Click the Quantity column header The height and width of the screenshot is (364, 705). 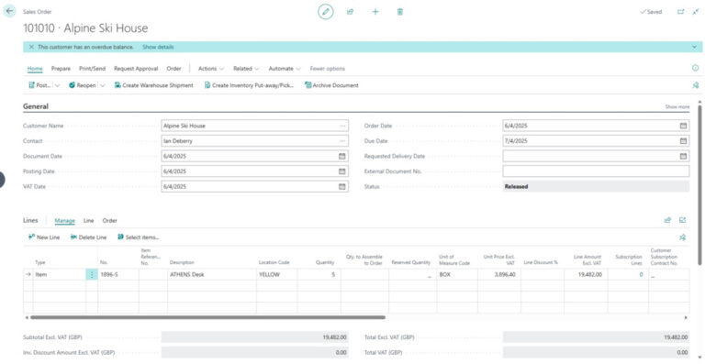[325, 262]
